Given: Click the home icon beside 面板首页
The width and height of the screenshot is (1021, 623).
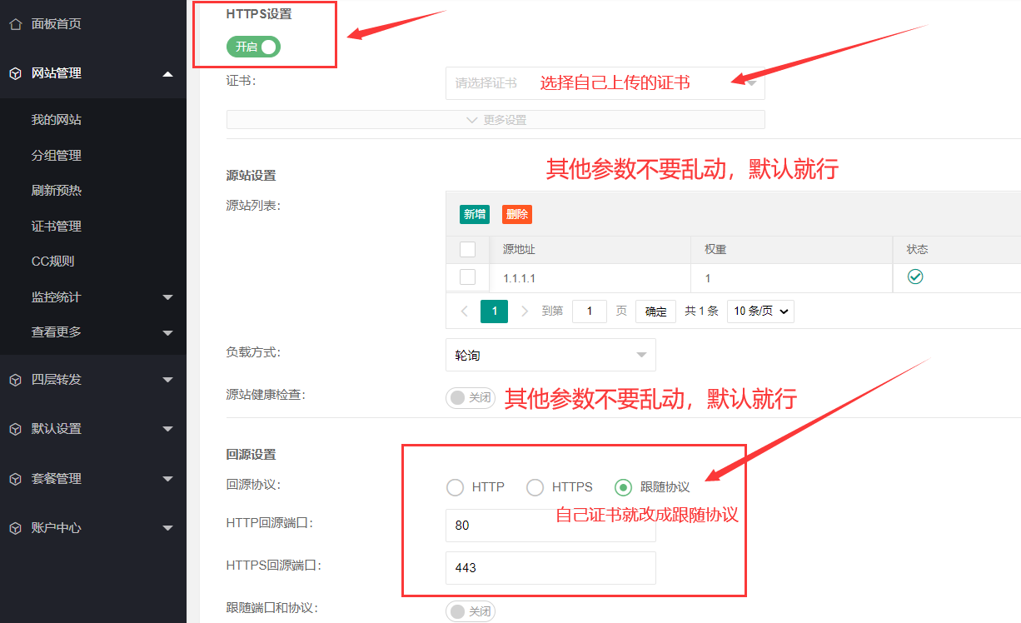Looking at the screenshot, I should pyautogui.click(x=15, y=23).
